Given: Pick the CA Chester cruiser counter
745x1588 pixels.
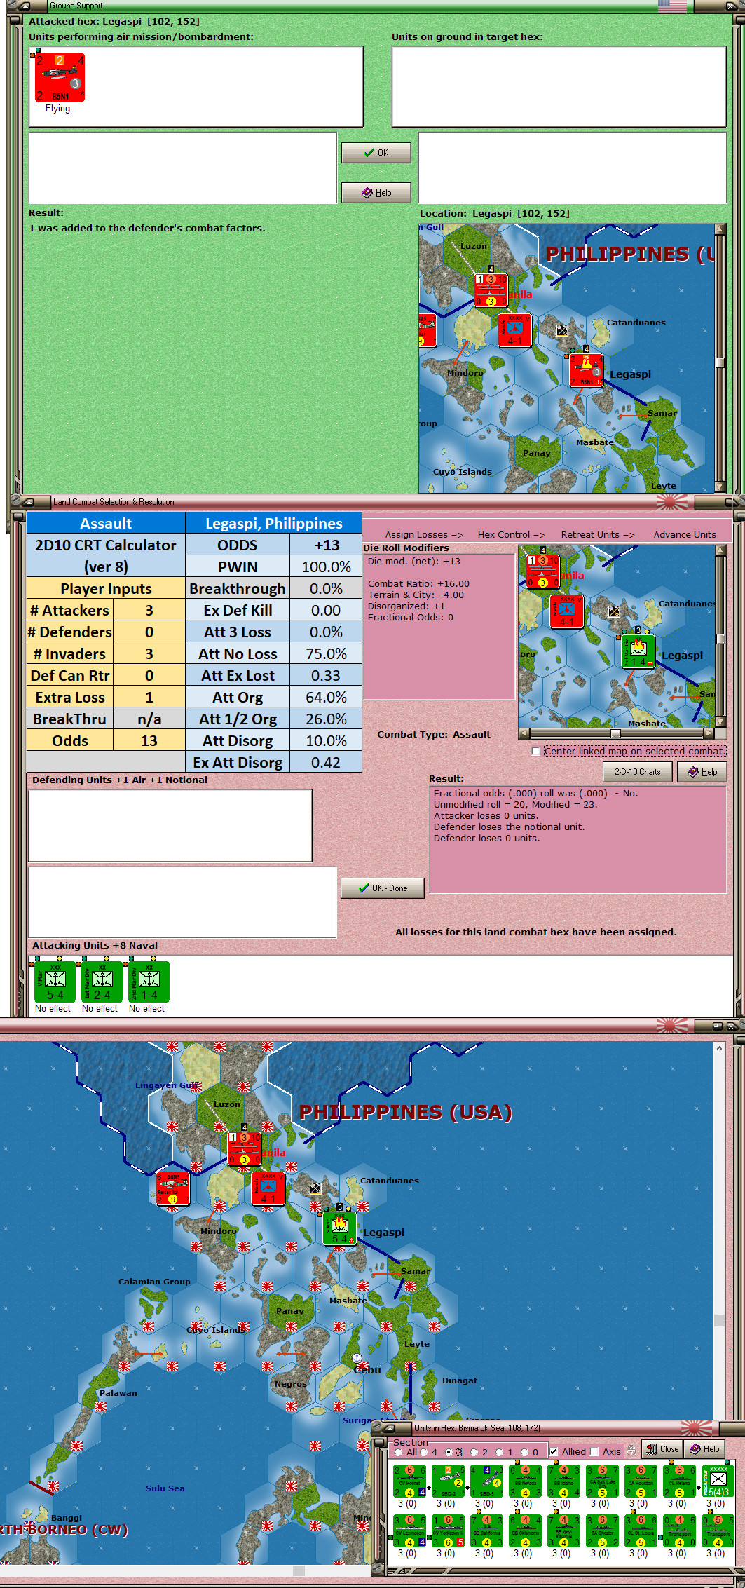Looking at the screenshot, I should coord(603,1531).
